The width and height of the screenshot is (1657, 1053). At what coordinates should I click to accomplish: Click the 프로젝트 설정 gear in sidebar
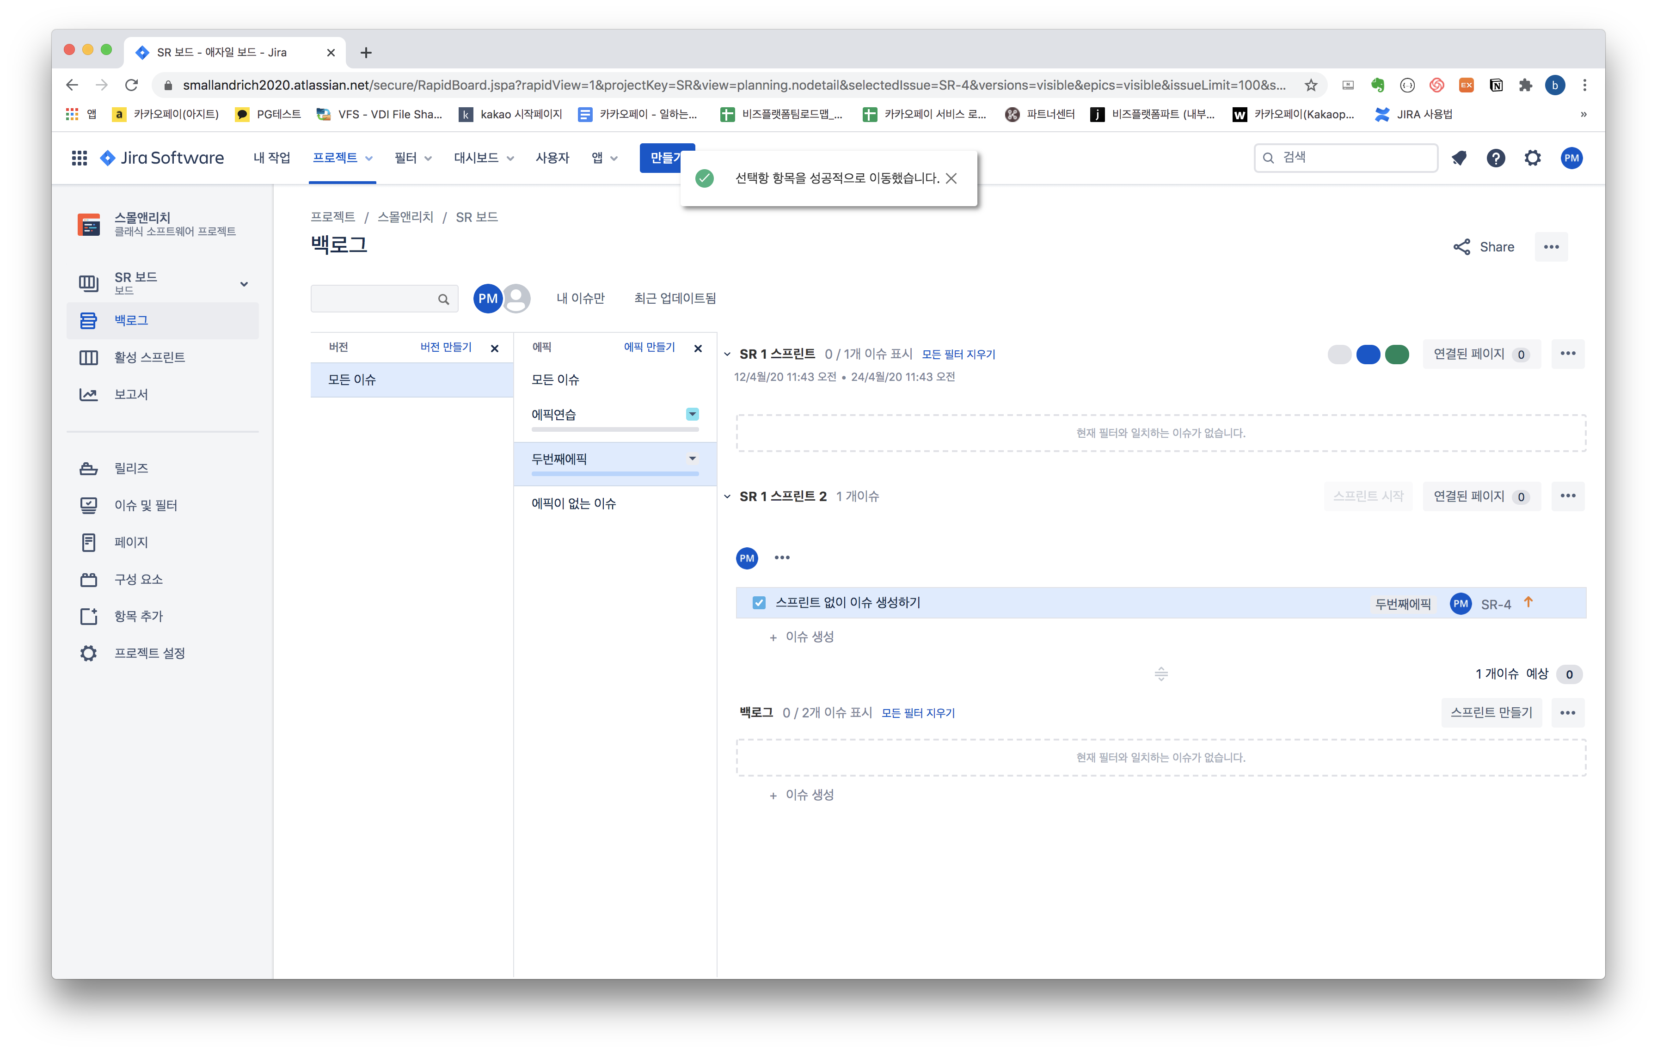89,654
